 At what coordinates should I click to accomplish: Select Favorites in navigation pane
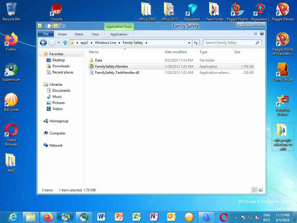coord(56,54)
